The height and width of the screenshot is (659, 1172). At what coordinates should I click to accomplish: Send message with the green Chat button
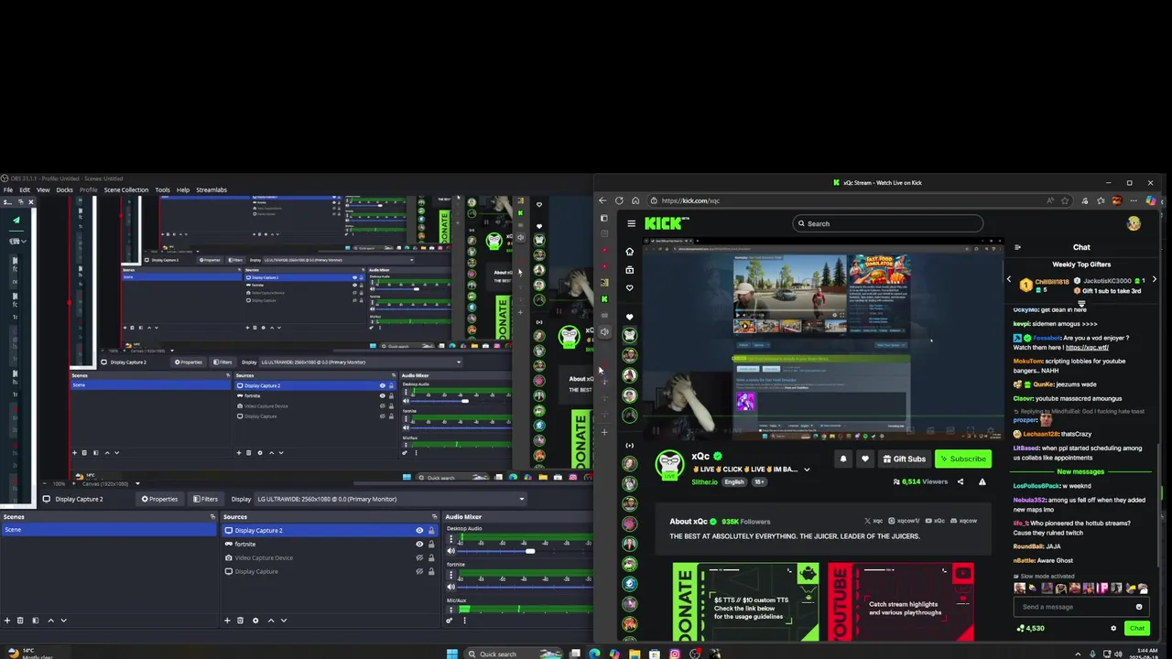click(x=1137, y=628)
